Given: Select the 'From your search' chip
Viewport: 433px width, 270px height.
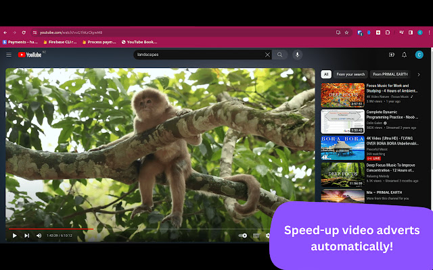Looking at the screenshot, I should pos(350,74).
